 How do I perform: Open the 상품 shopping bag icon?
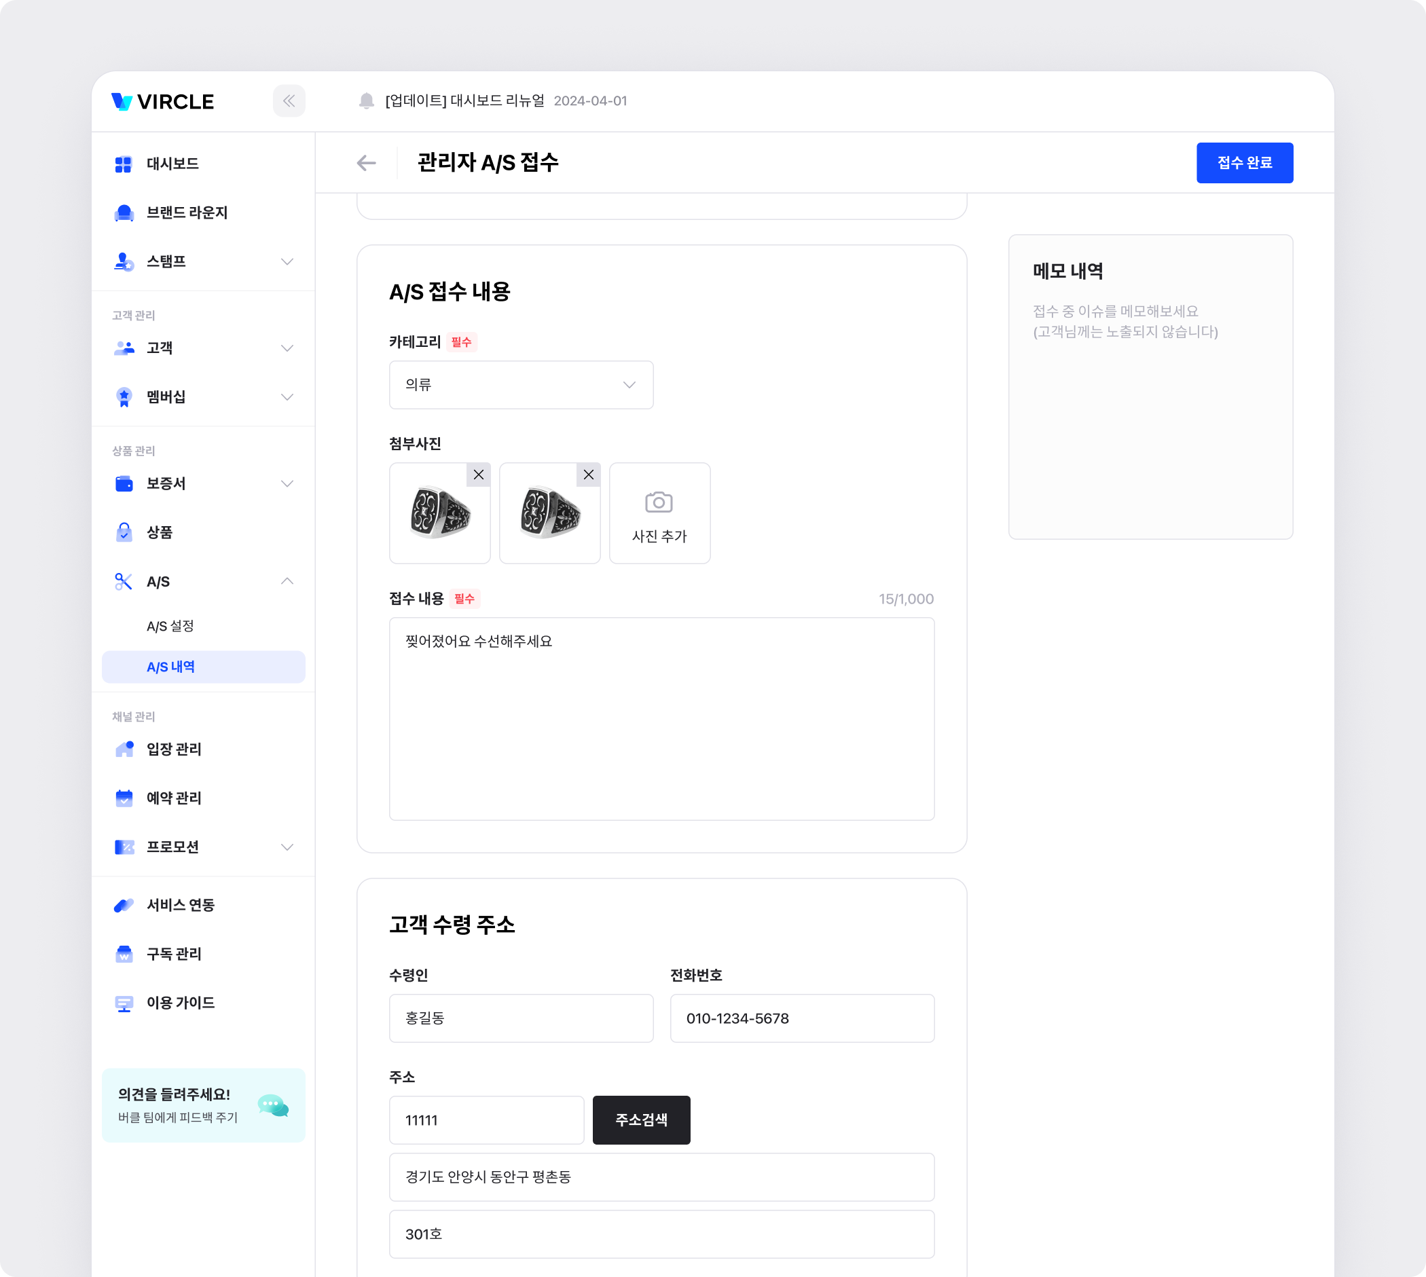tap(124, 532)
